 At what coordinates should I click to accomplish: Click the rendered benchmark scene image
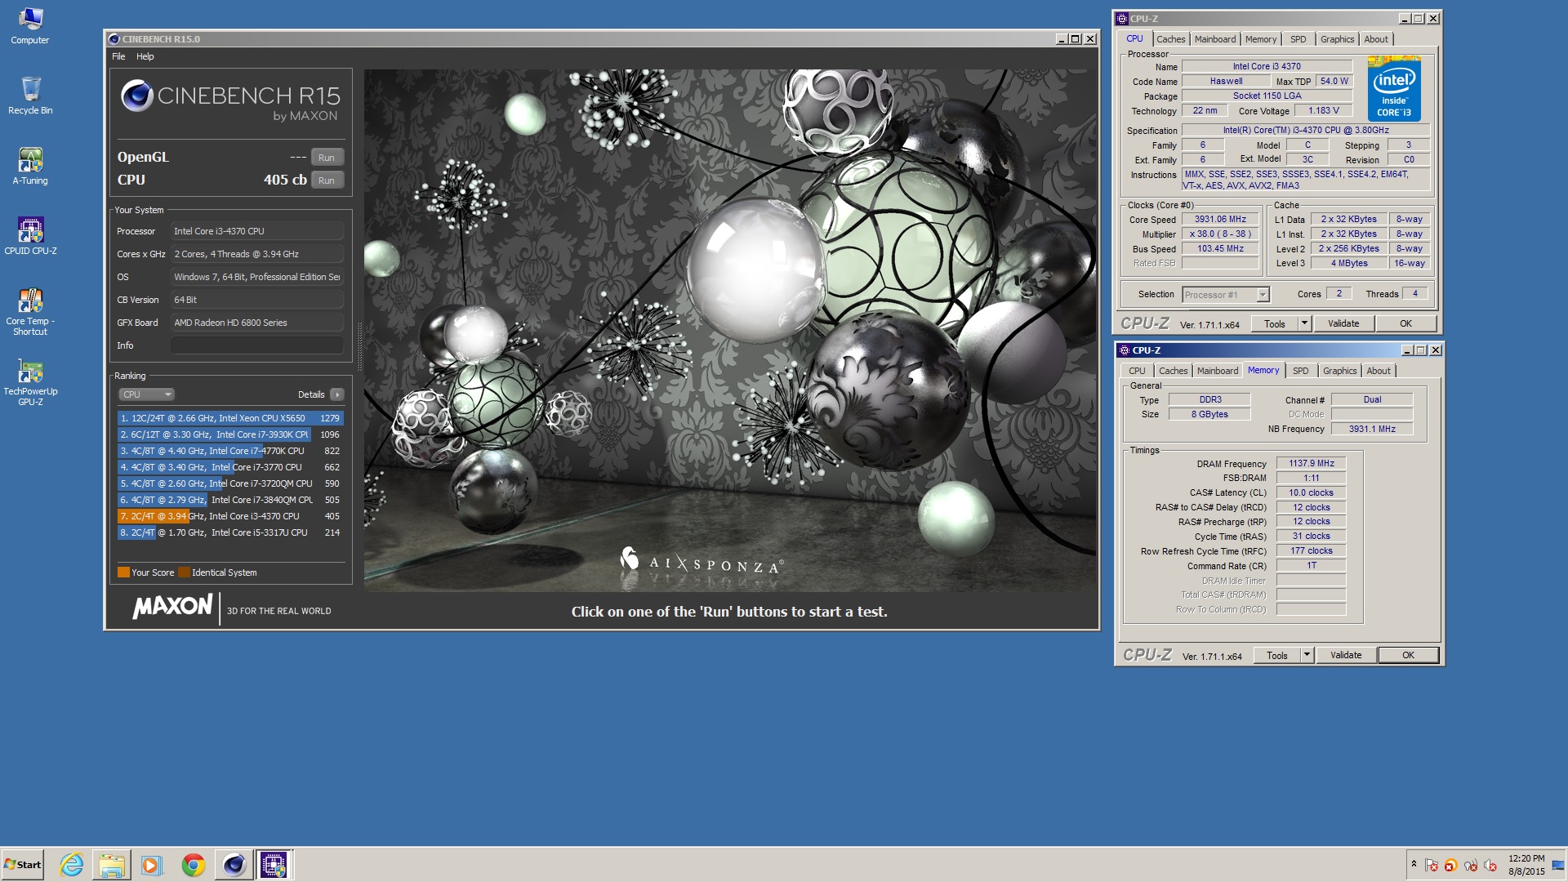click(x=730, y=330)
